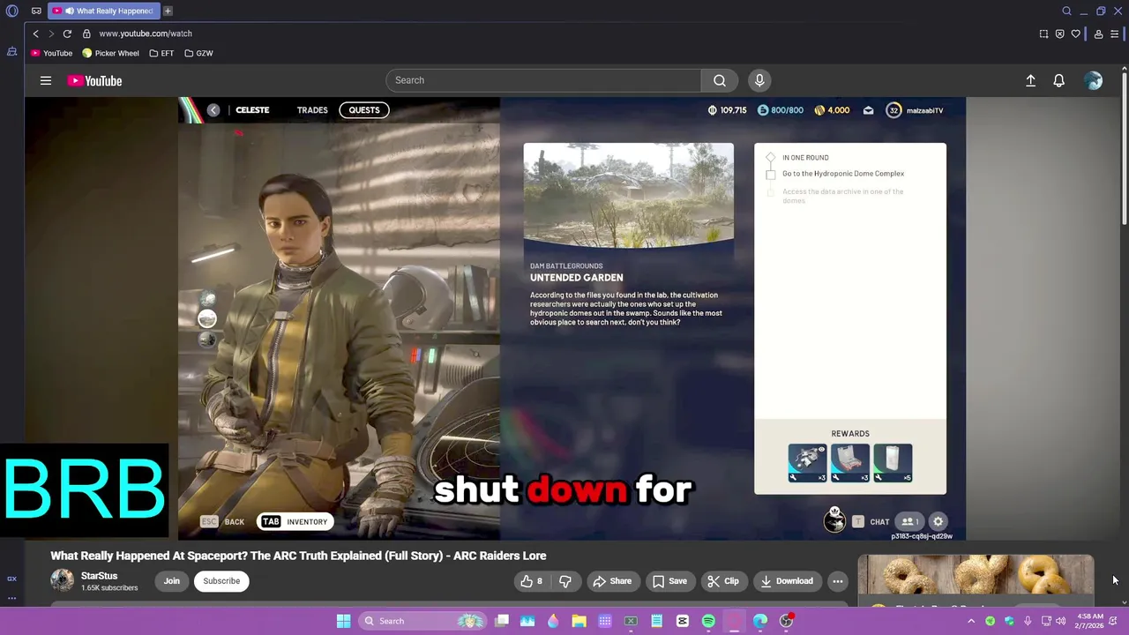
Task: Click the Windows taskbar search box
Action: (423, 621)
